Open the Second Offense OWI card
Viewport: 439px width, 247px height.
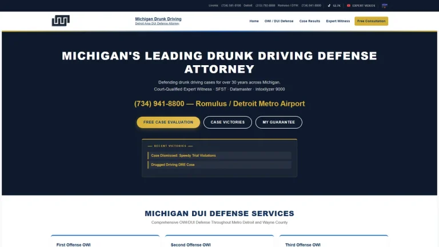click(x=219, y=241)
